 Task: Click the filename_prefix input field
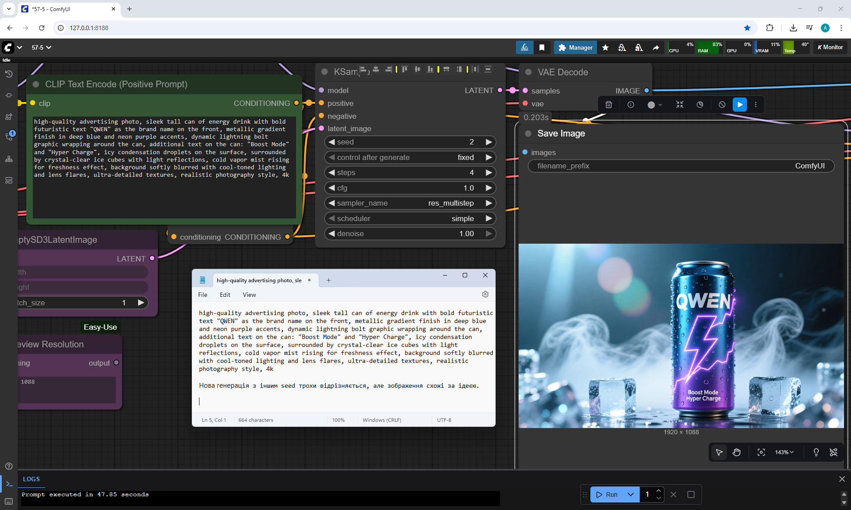coord(681,166)
